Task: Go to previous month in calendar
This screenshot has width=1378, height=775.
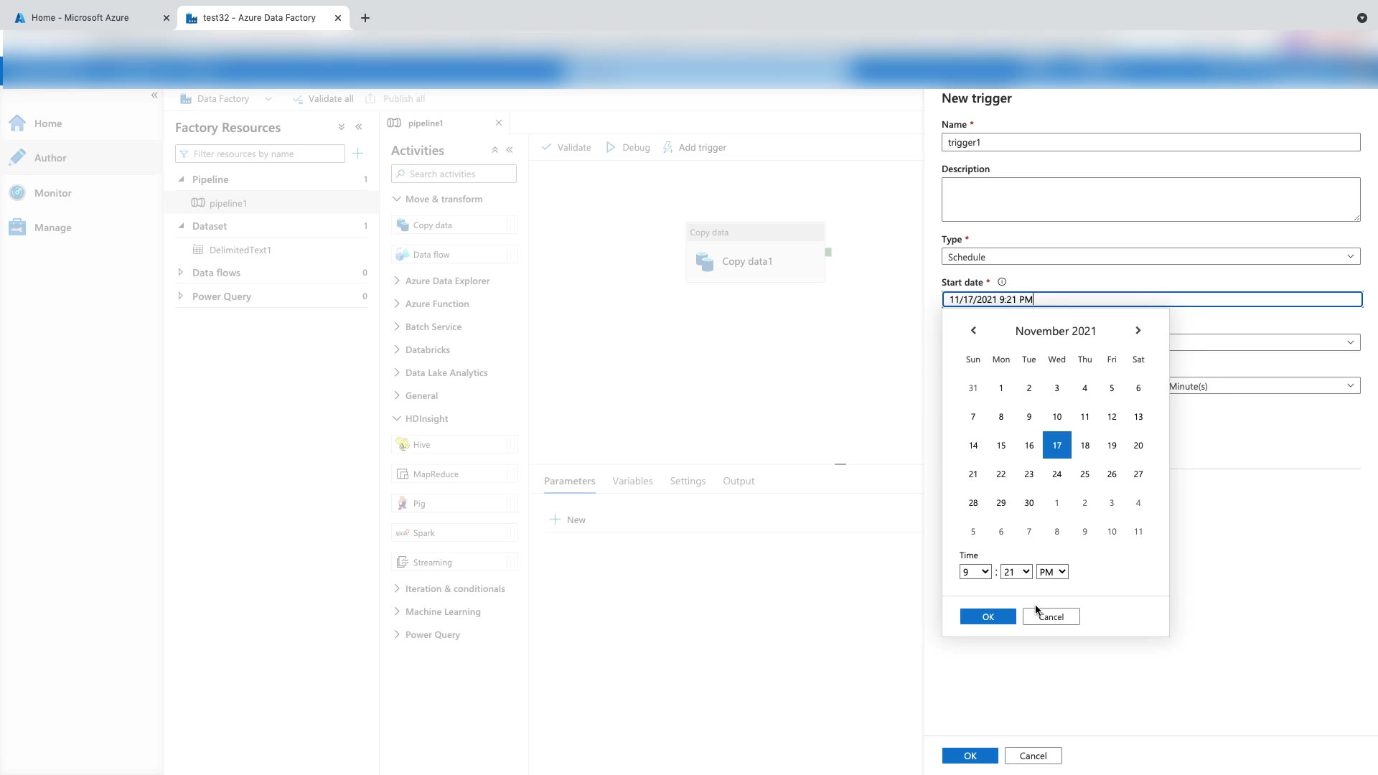Action: (973, 331)
